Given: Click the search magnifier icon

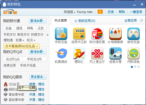Looking at the screenshot, I should pyautogui.click(x=142, y=20).
